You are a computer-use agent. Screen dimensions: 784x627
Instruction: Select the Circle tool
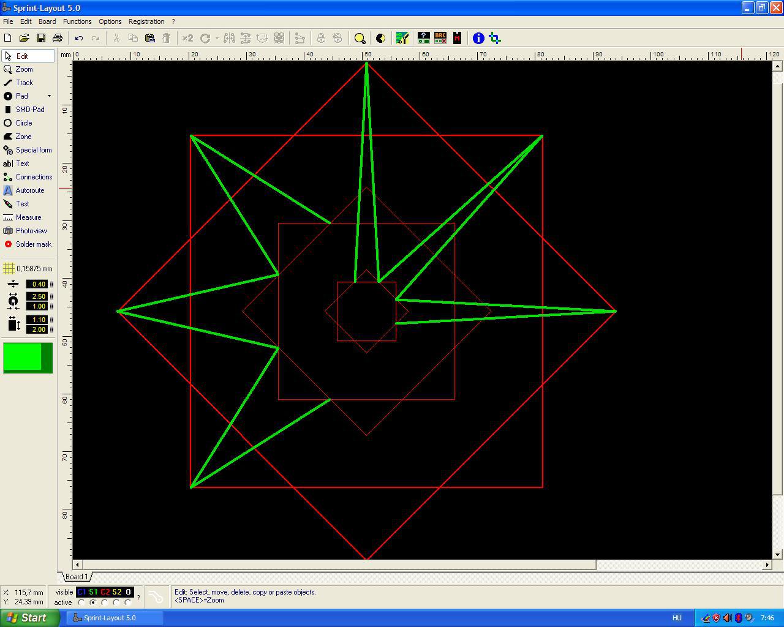tap(28, 123)
